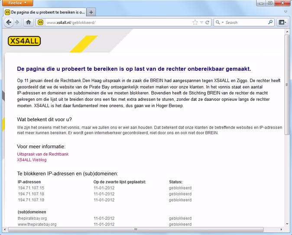Maximize the Firefox window

(270, 3)
